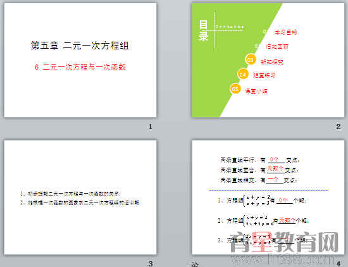The height and width of the screenshot is (267, 348).
Task: Click the 随堂练习 contents entry
Action: tap(264, 75)
